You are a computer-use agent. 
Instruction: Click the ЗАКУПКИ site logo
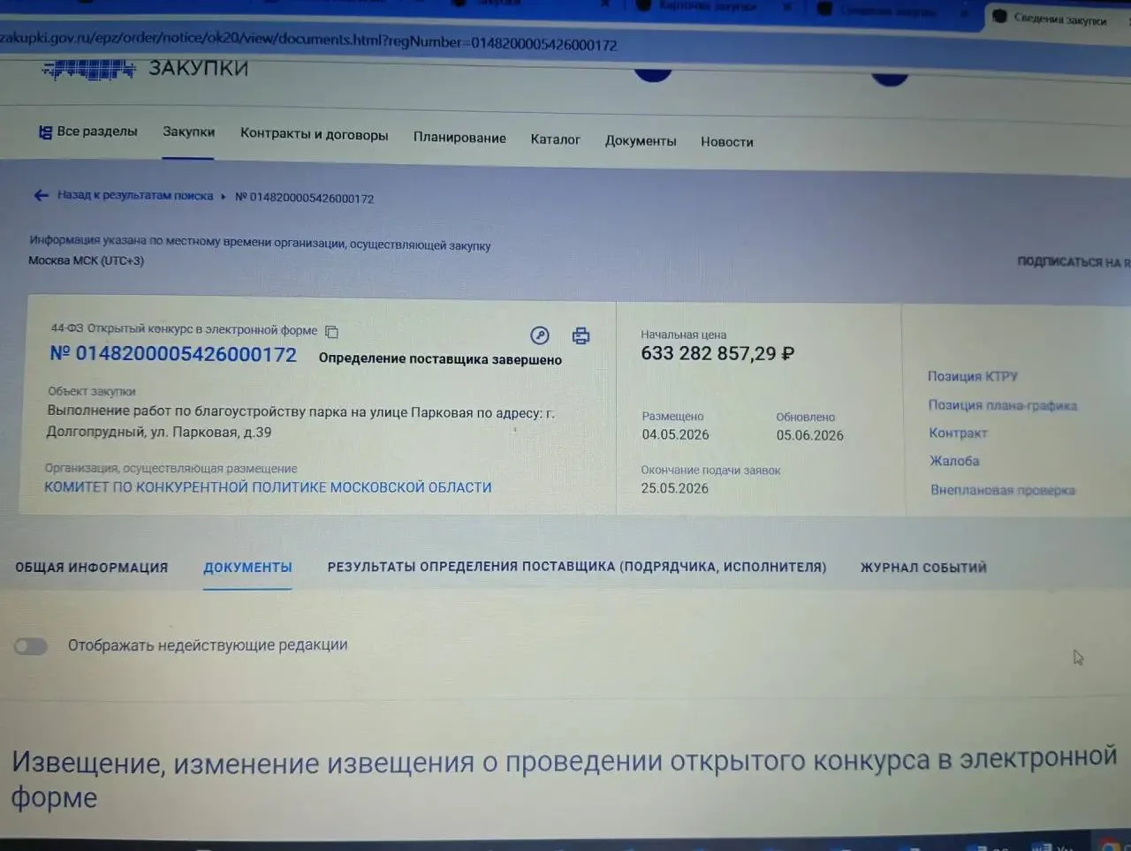click(146, 69)
